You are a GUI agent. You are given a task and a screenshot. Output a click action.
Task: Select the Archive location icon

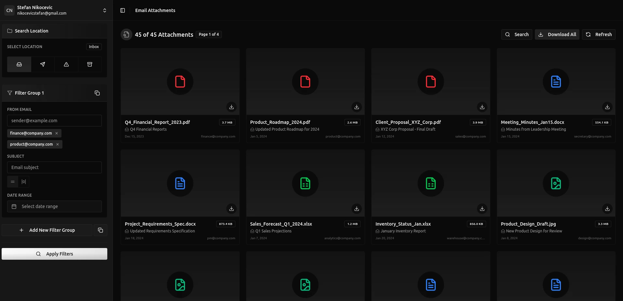pos(90,64)
